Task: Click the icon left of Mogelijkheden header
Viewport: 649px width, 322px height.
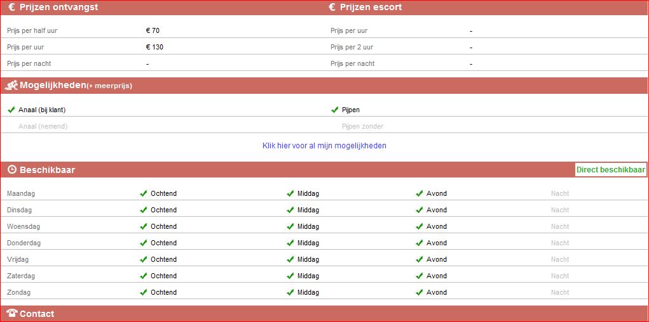Action: (x=11, y=86)
